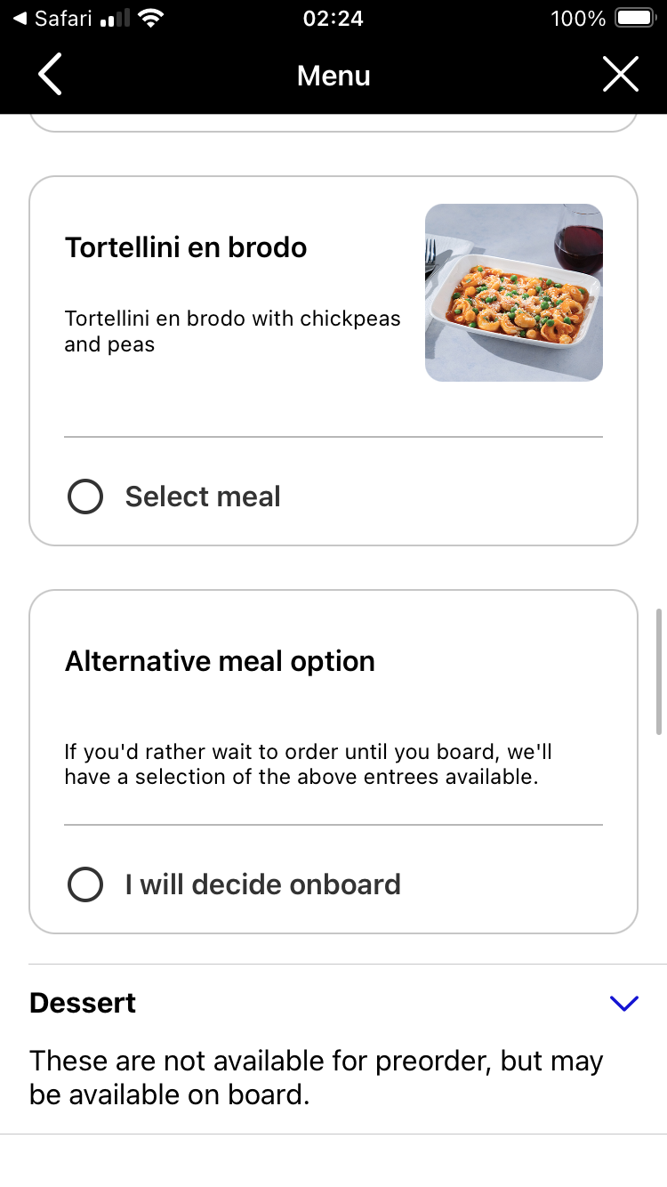Tap the "I will decide onboard" label text

tap(262, 884)
